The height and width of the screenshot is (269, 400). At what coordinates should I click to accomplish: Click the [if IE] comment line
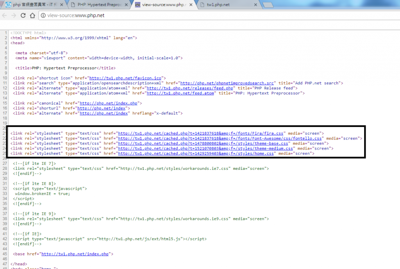27,234
